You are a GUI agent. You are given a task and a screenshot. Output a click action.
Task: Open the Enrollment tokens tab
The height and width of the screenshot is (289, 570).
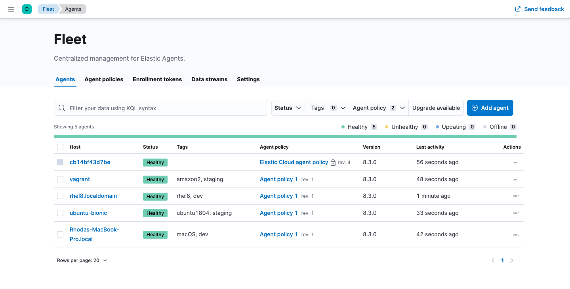157,79
